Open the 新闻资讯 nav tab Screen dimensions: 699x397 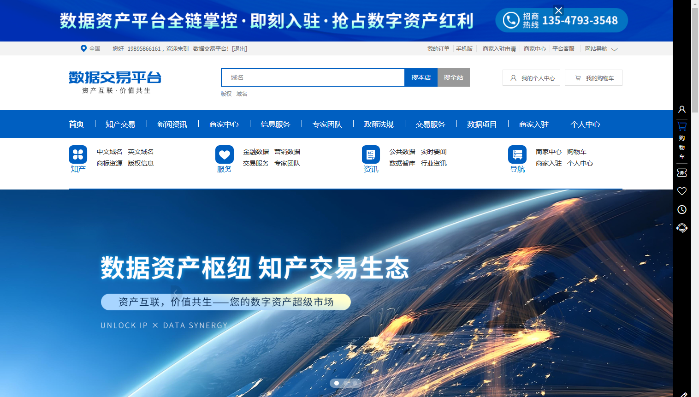click(x=172, y=124)
